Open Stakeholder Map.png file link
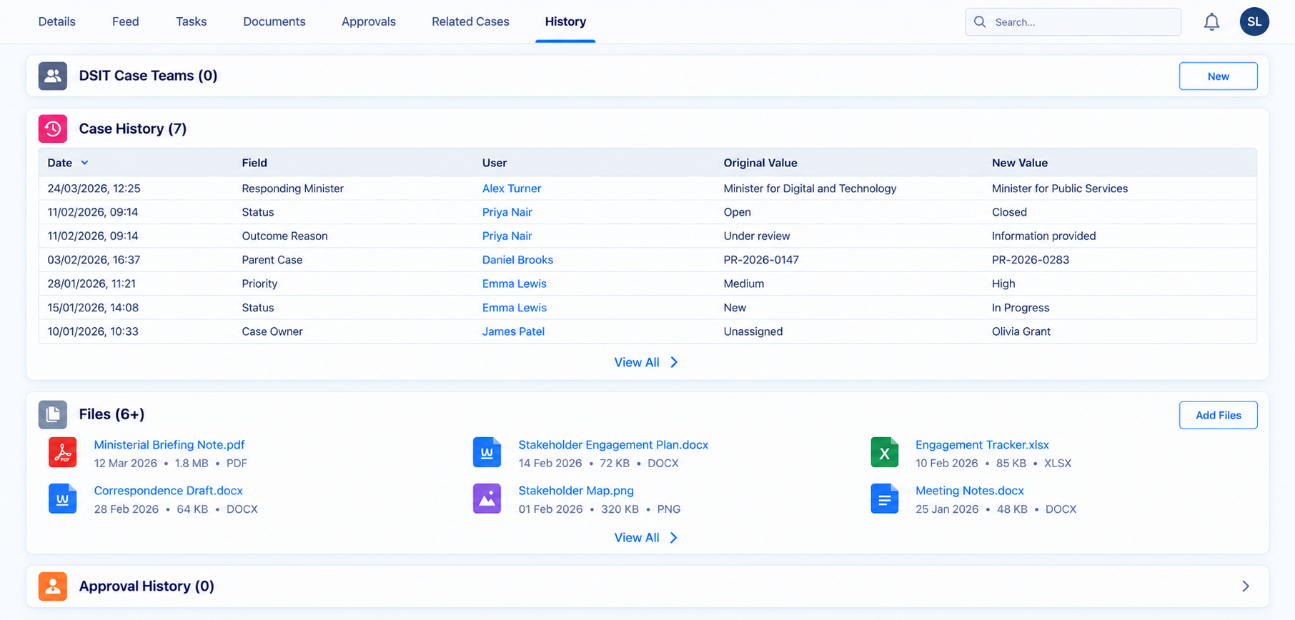1295x620 pixels. 576,491
